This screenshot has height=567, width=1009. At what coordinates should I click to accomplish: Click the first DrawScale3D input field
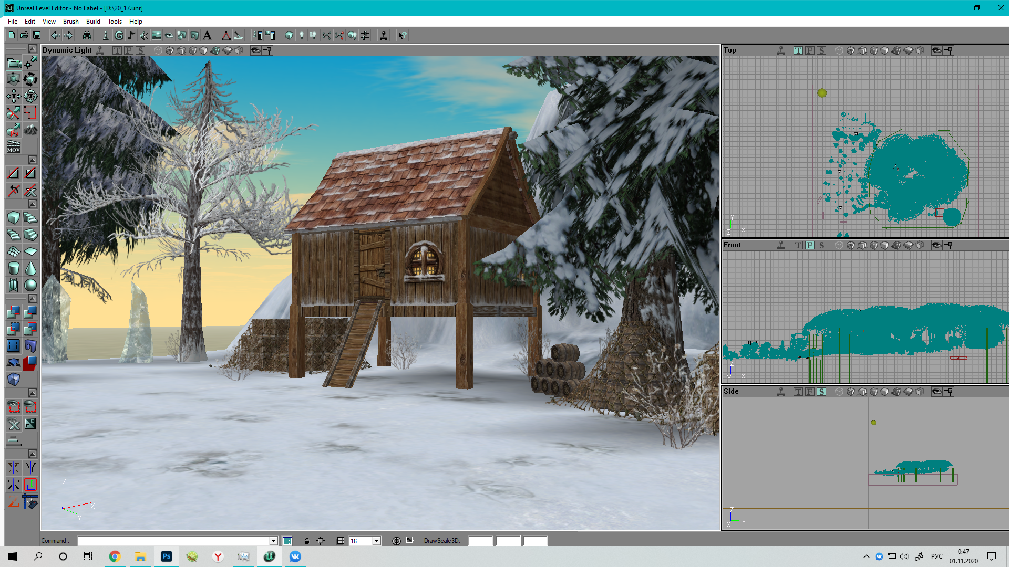481,541
